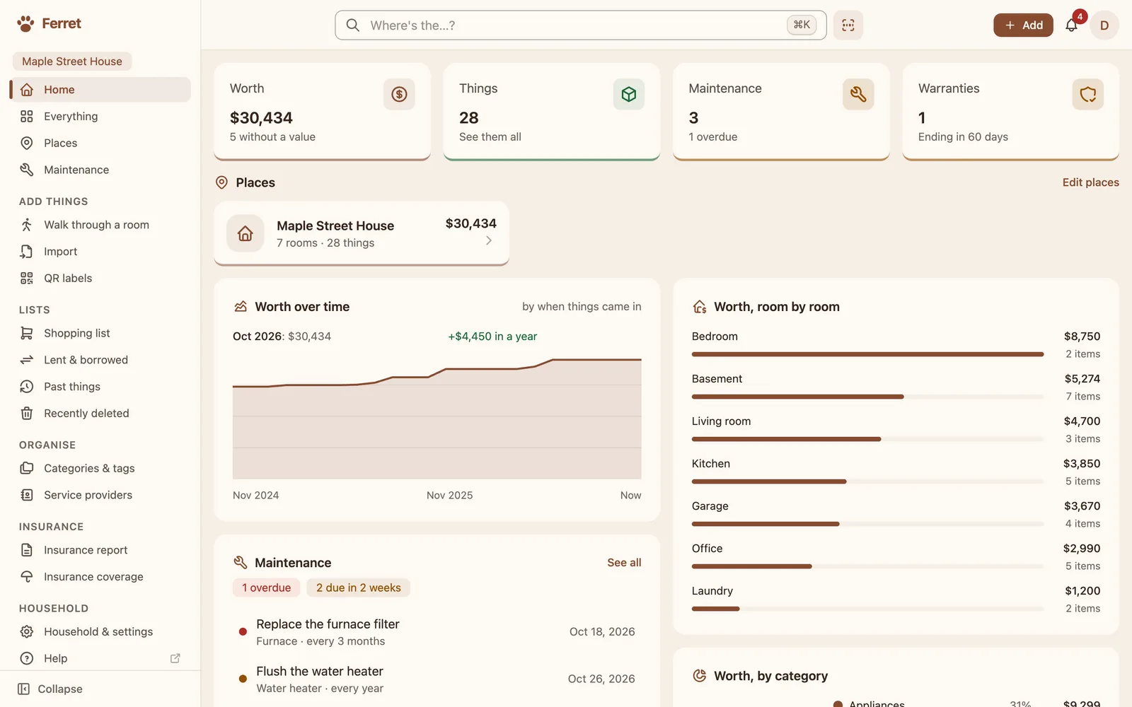Open Lent & borrowed list

point(100,360)
